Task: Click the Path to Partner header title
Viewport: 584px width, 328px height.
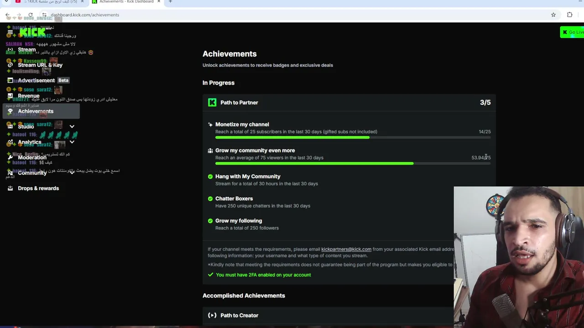Action: pyautogui.click(x=239, y=102)
